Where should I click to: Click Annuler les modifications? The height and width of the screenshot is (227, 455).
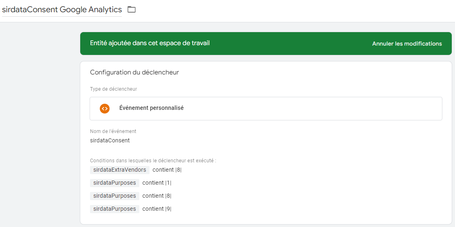(x=407, y=44)
